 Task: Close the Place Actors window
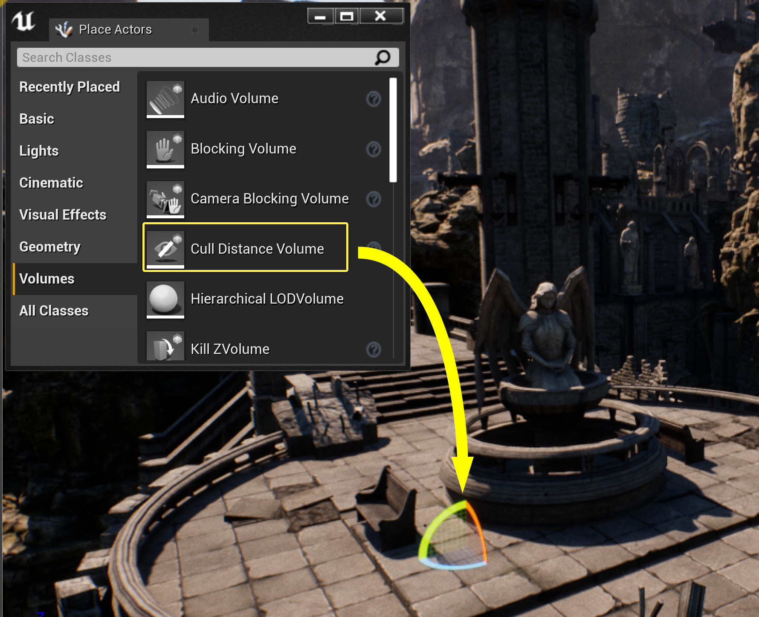point(380,16)
